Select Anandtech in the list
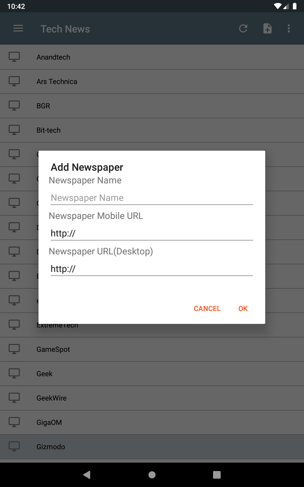 [152, 57]
